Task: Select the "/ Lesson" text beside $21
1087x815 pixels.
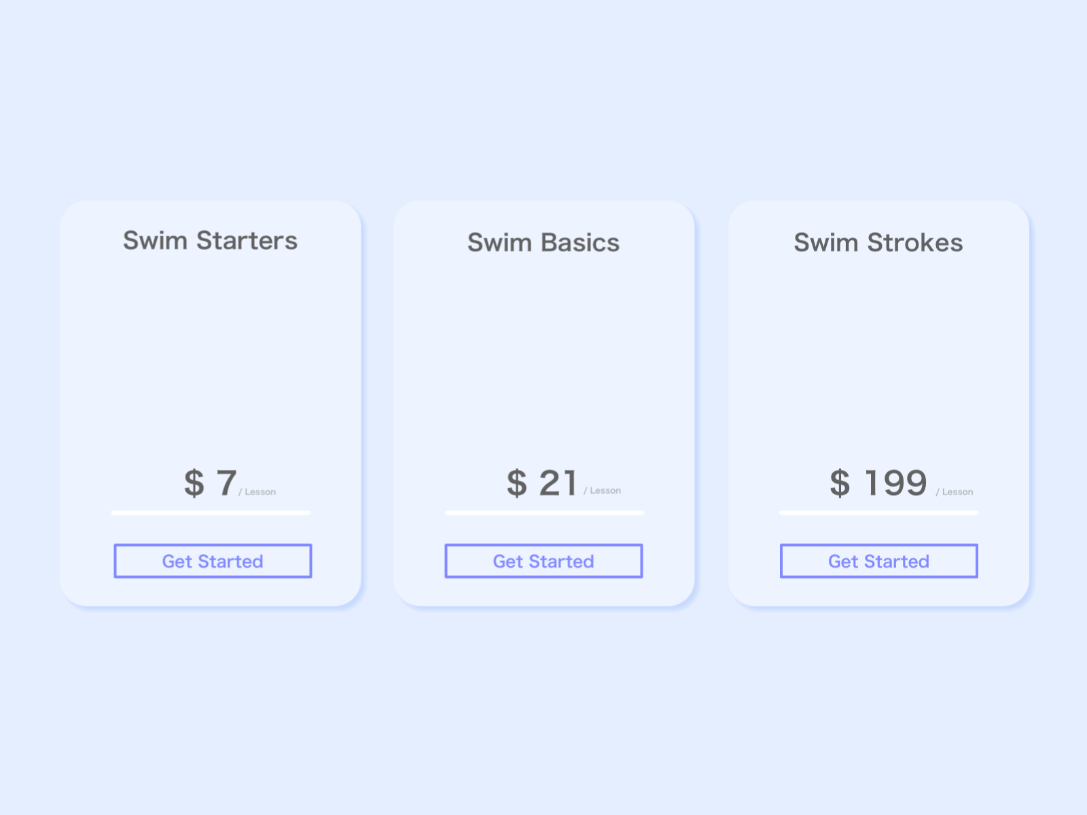Action: point(603,490)
